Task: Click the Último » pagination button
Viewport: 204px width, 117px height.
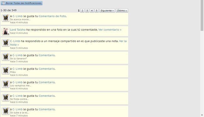Action: click(122, 11)
